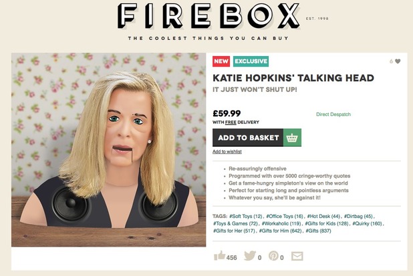Click Add to wishlist link
413x276 pixels.
point(227,152)
